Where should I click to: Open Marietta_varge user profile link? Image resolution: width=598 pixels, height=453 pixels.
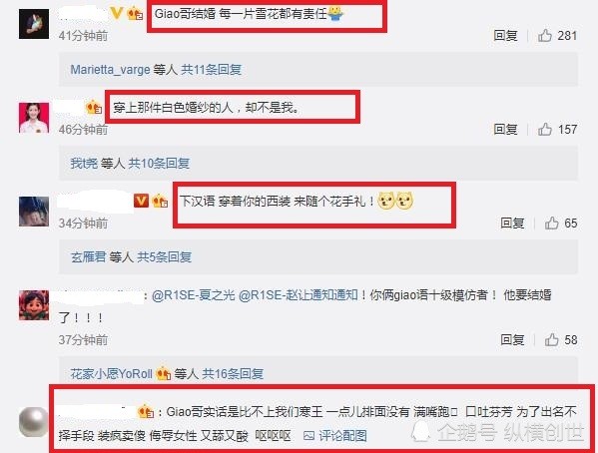click(110, 70)
